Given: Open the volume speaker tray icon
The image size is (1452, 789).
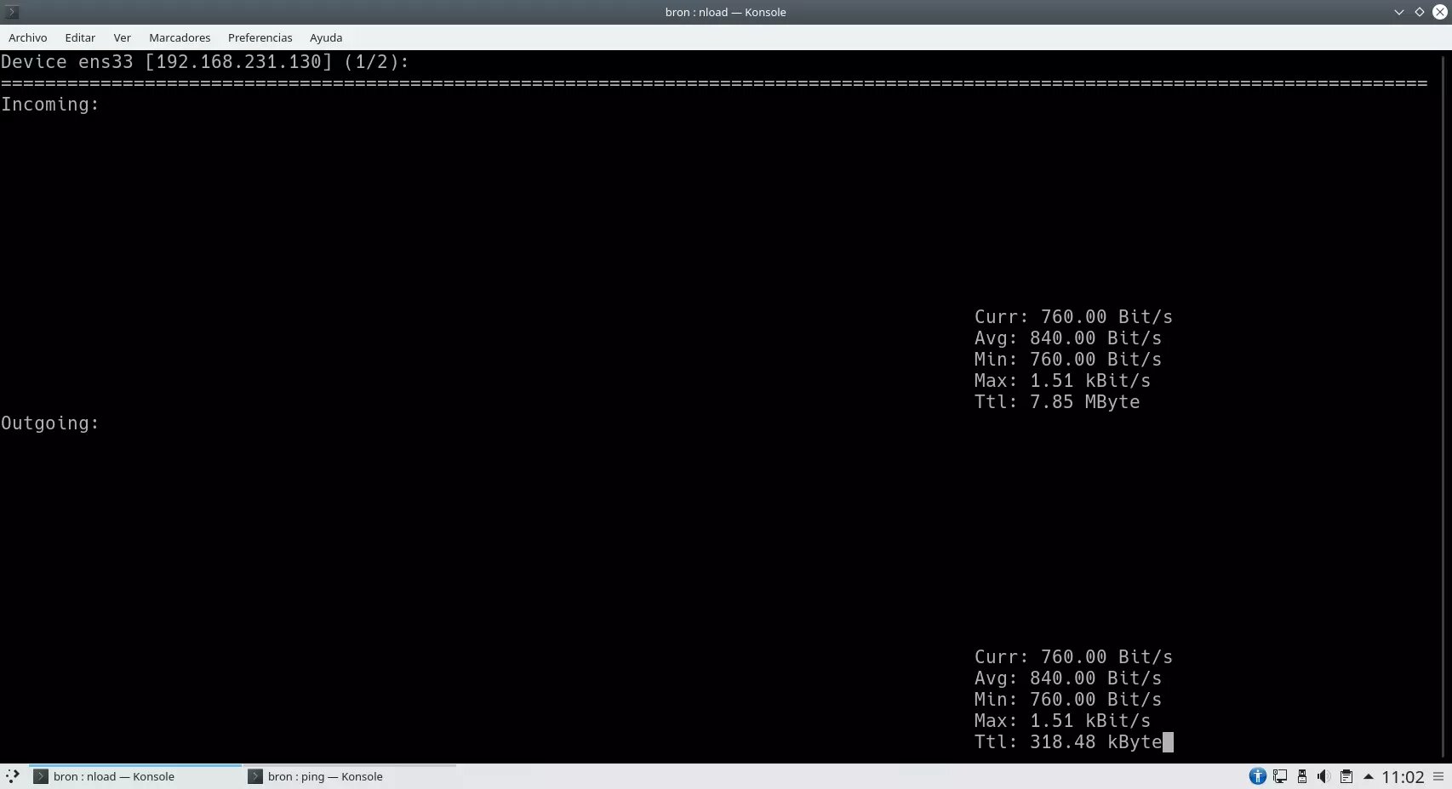Looking at the screenshot, I should (x=1323, y=776).
